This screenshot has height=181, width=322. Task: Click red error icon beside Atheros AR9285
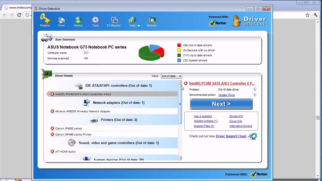pyautogui.click(x=52, y=111)
